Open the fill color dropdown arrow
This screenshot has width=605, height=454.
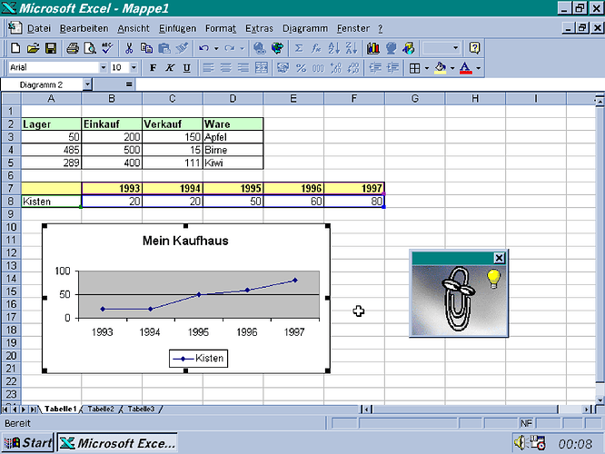pyautogui.click(x=452, y=69)
